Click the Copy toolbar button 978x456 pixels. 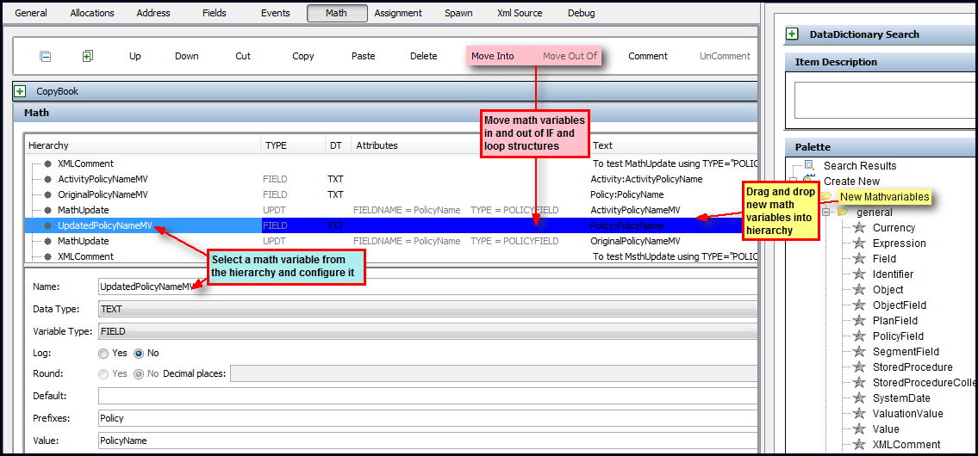tap(303, 56)
